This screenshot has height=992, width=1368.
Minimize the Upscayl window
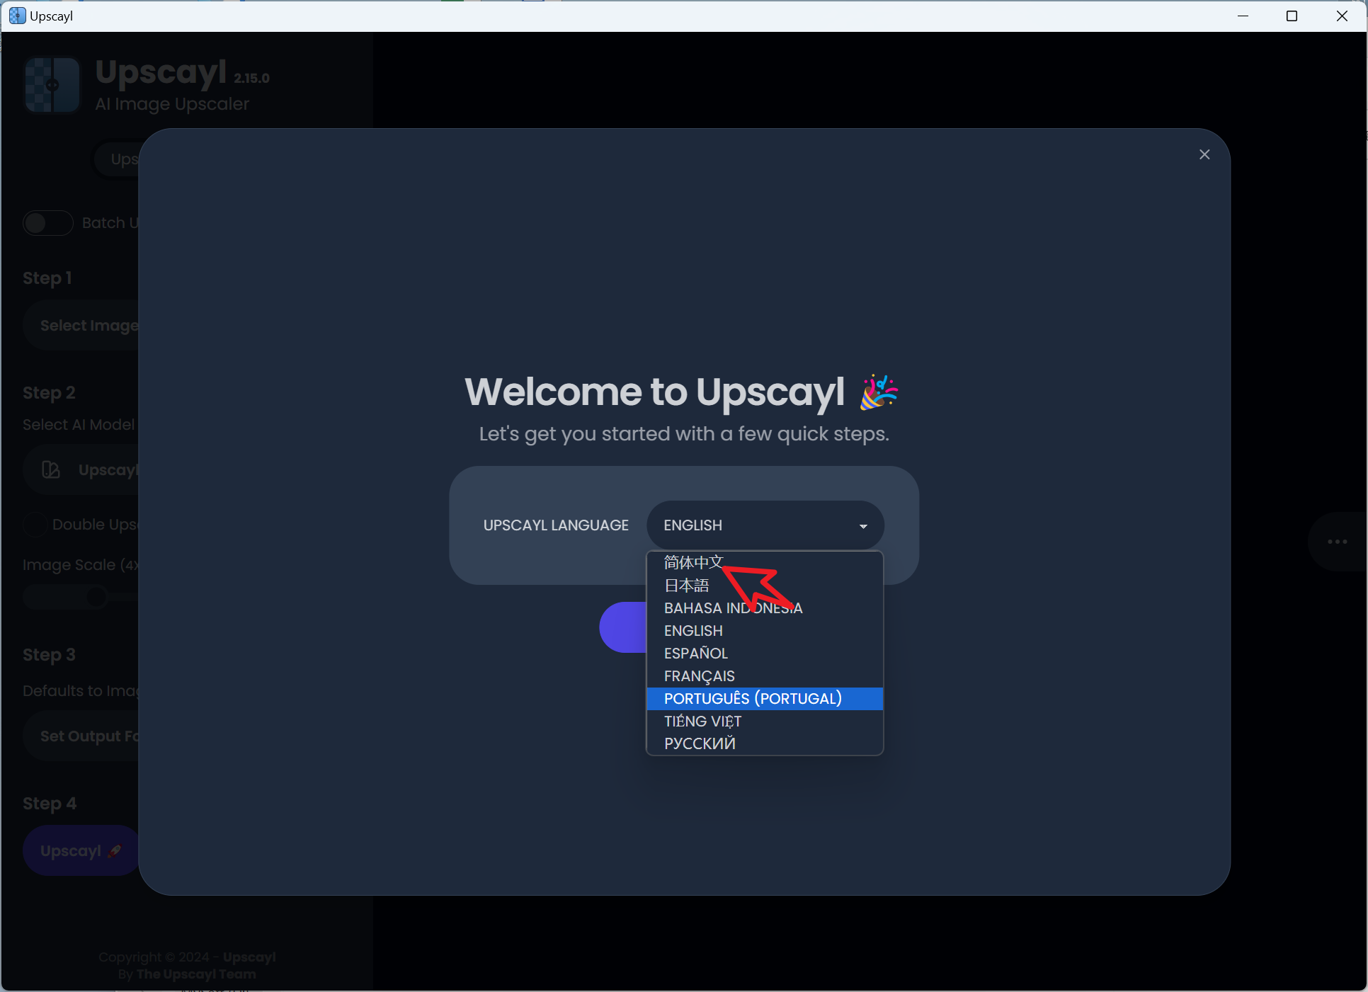[1243, 16]
